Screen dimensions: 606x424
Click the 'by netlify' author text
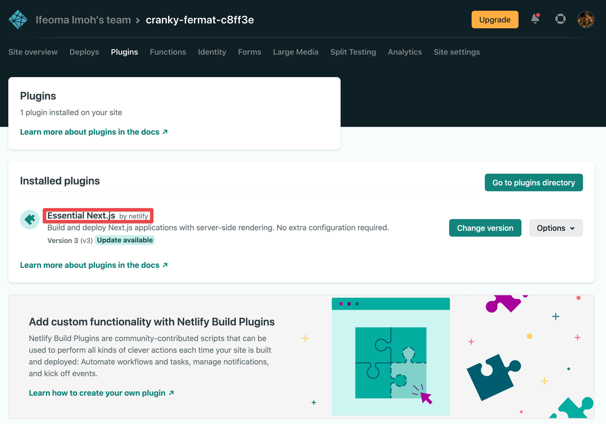click(x=134, y=216)
